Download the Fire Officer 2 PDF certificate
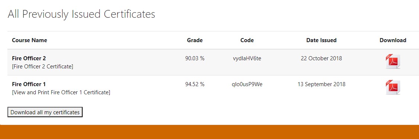419x139 pixels. (393, 61)
